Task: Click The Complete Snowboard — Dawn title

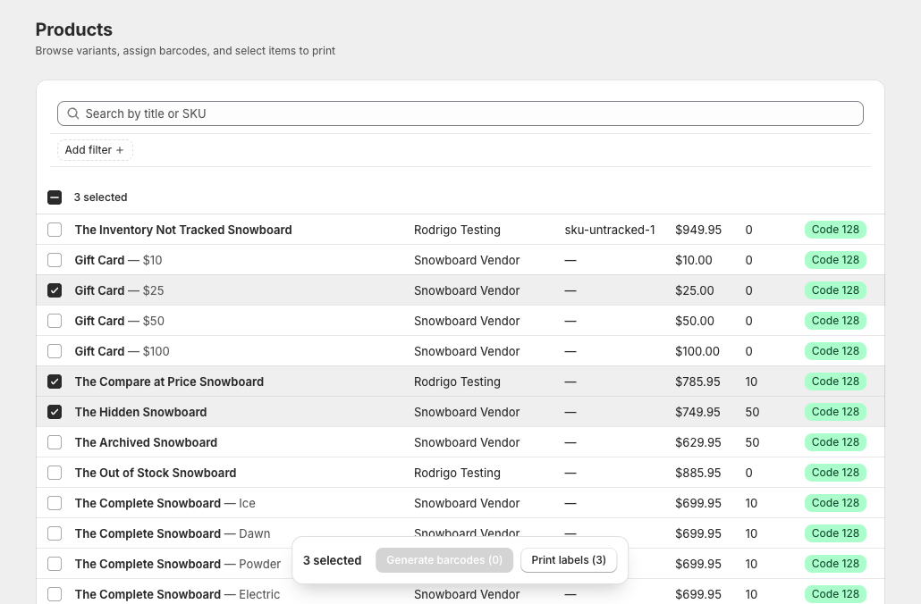Action: click(172, 533)
